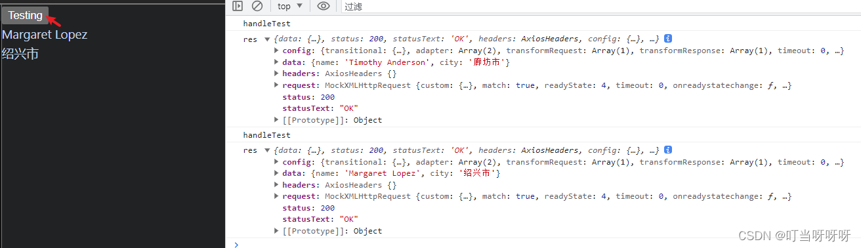861x248 pixels.
Task: Expand data with Margaret Lopez
Action: [276, 173]
